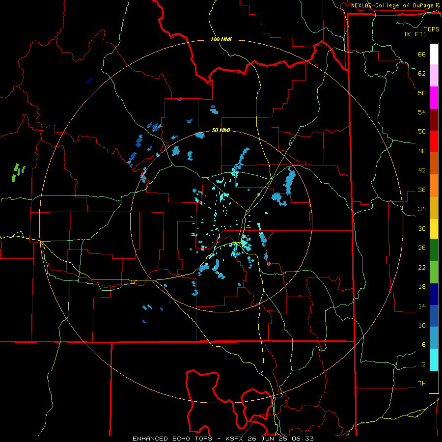This screenshot has width=442, height=442.
Task: Click the legend value "46"
Action: [422, 151]
